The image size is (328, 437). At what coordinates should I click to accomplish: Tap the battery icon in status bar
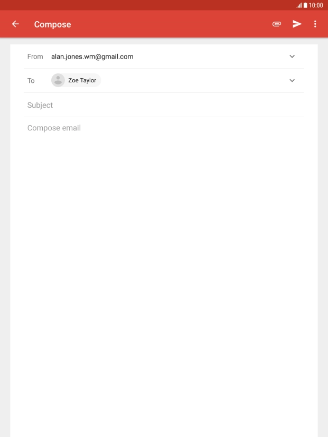tap(305, 5)
